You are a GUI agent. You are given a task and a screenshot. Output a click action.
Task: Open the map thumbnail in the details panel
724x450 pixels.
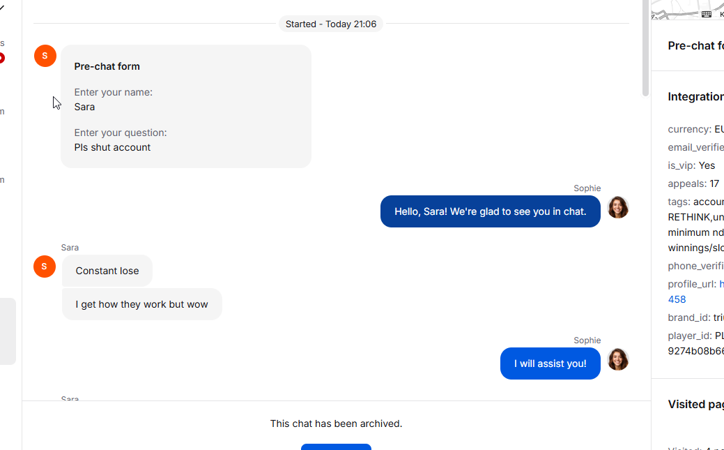click(x=688, y=10)
